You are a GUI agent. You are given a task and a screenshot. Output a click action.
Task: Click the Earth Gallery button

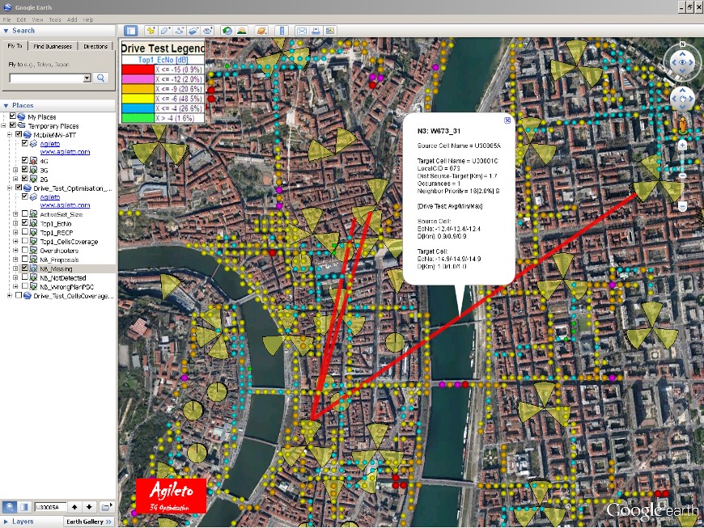pos(89,522)
